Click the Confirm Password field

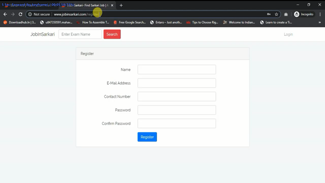[177, 124]
